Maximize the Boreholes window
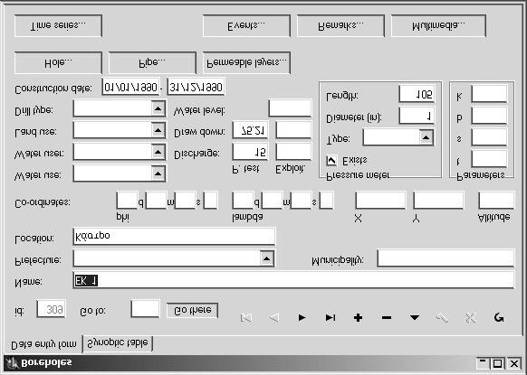The height and width of the screenshot is (375, 527). click(x=497, y=363)
